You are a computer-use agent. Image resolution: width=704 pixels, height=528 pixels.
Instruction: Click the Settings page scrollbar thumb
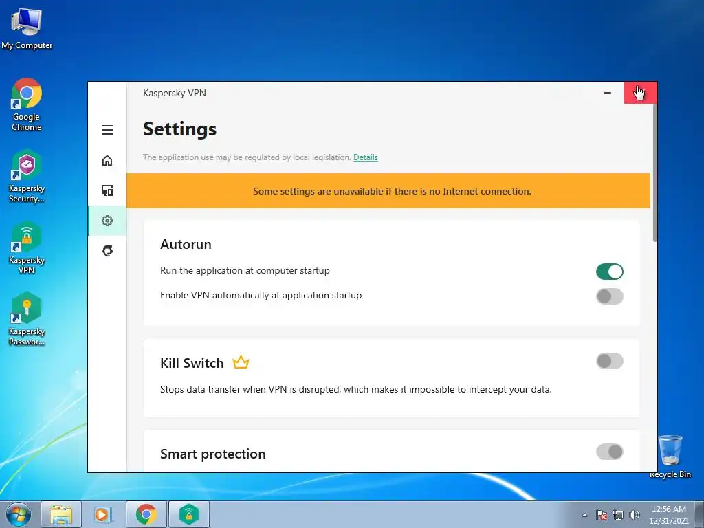click(x=654, y=173)
